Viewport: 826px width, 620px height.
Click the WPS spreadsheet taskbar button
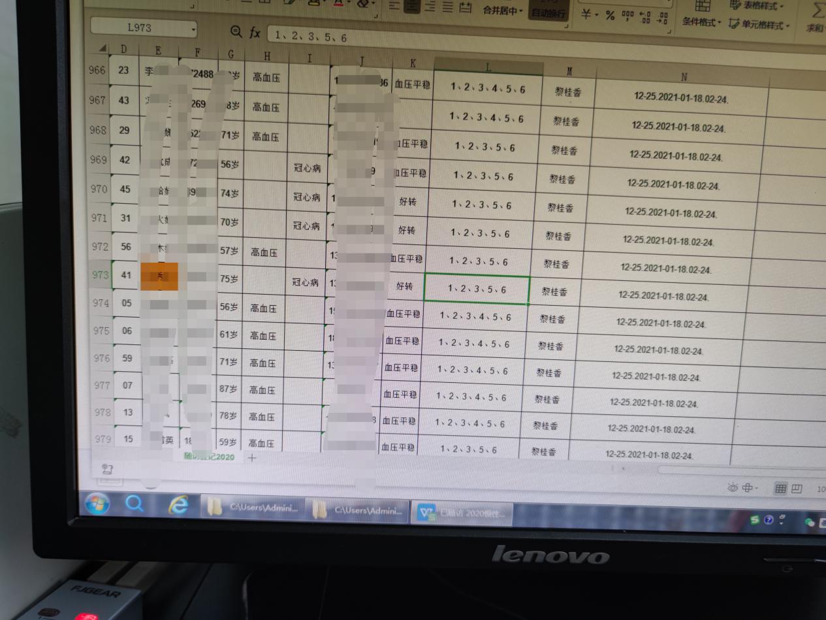coord(463,513)
